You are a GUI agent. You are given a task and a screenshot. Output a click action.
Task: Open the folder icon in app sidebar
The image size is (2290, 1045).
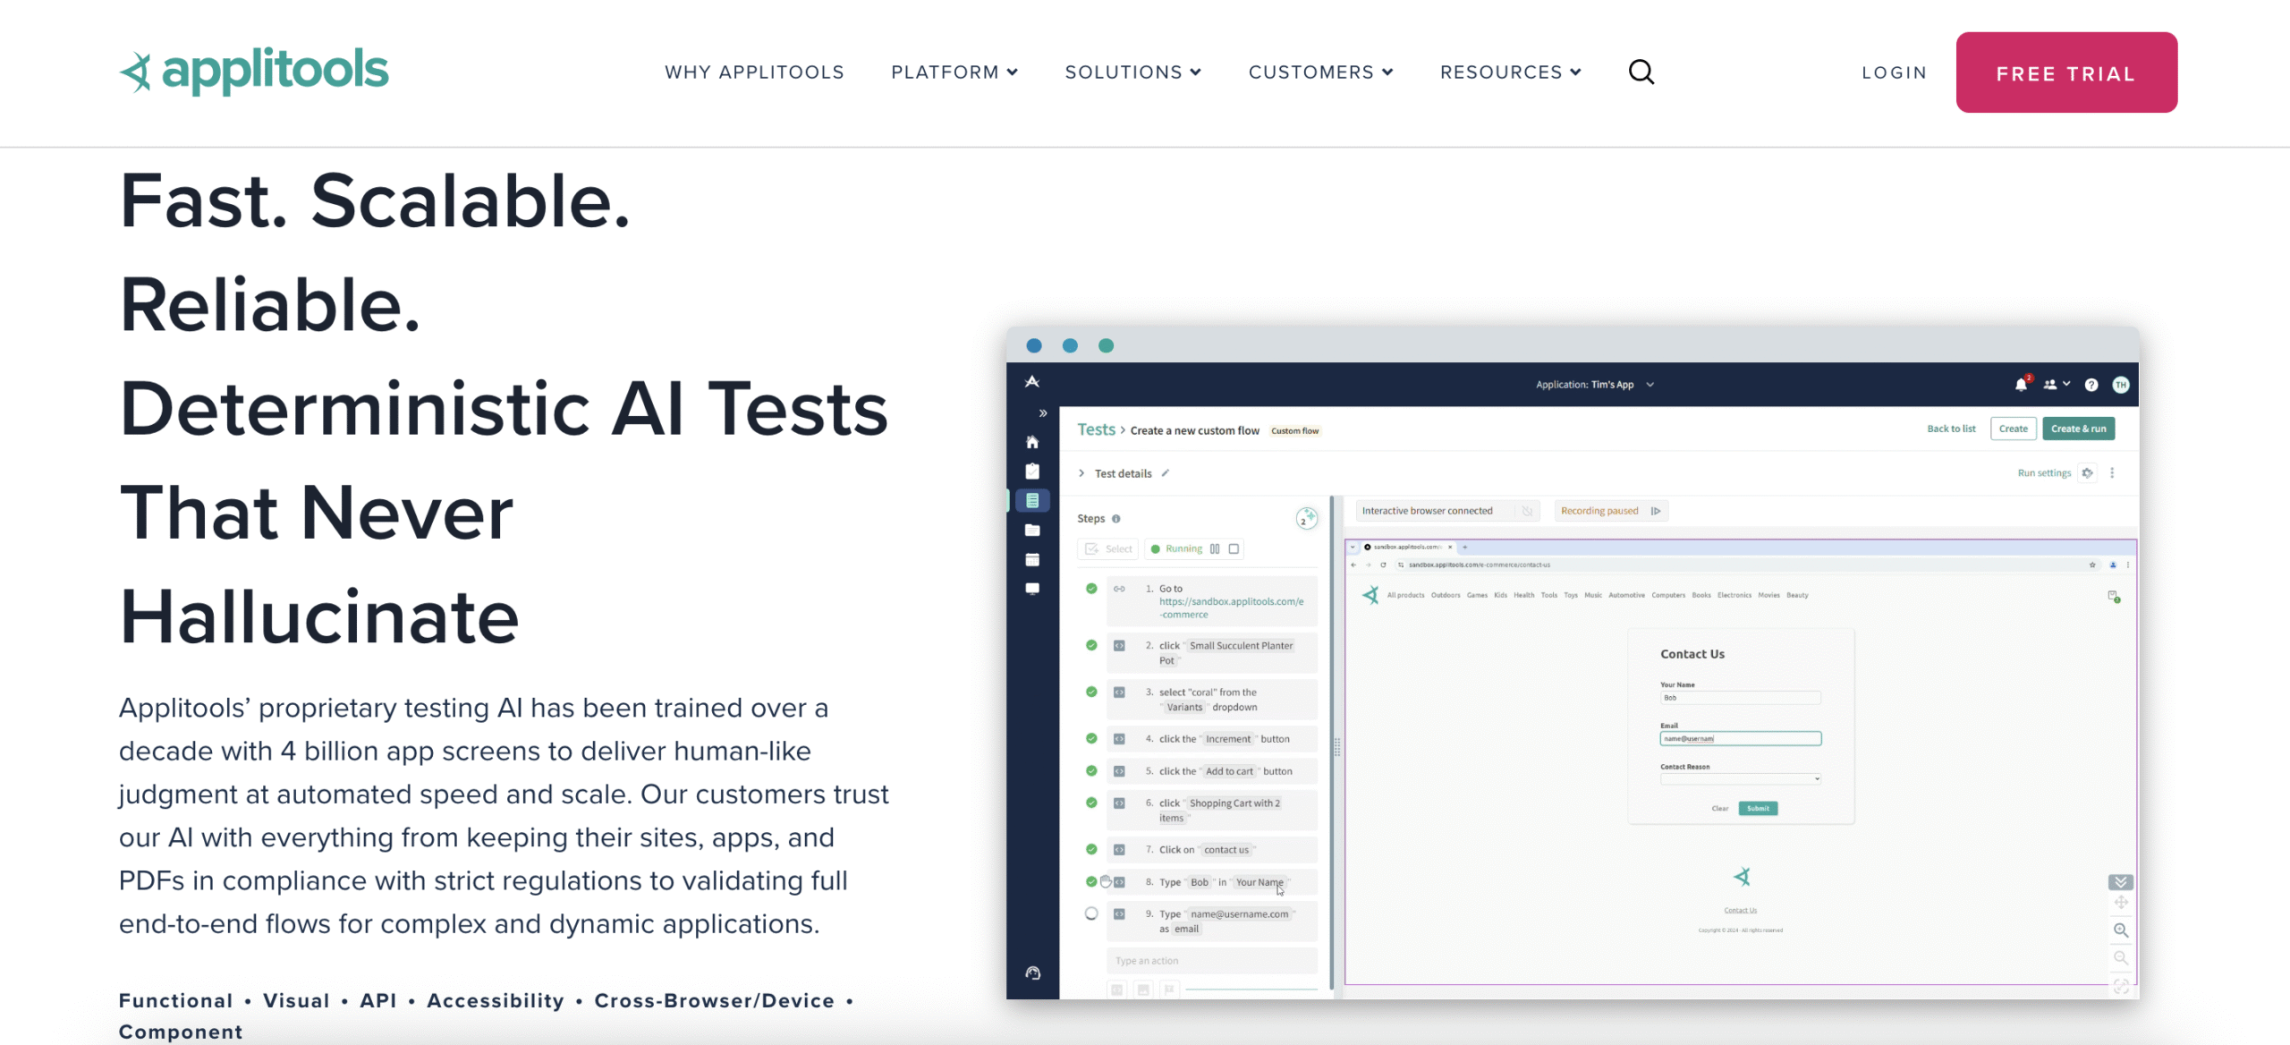coord(1032,530)
